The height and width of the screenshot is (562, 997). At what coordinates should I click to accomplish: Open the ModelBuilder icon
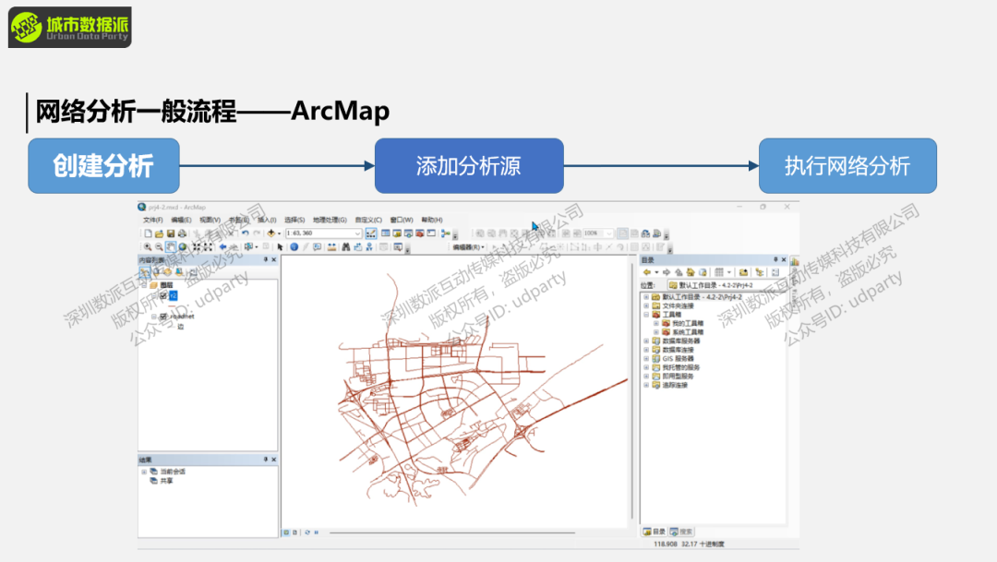pos(446,233)
